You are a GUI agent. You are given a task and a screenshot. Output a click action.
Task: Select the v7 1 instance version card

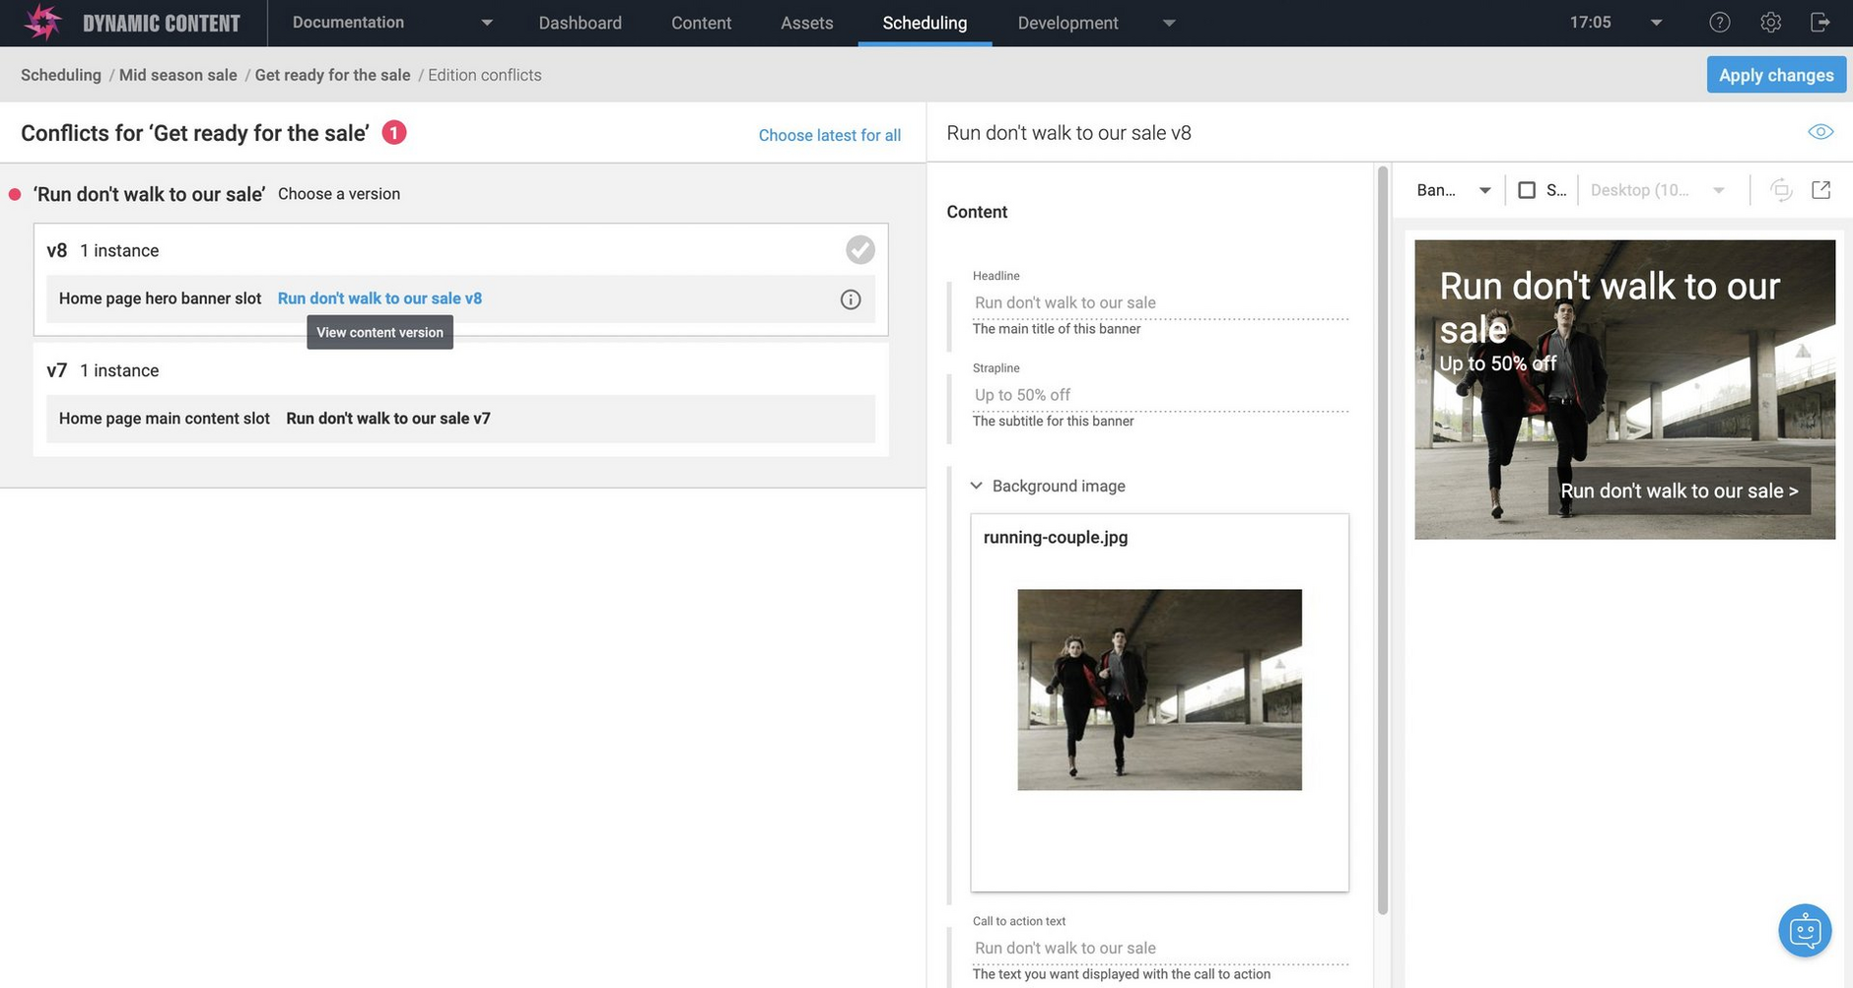pyautogui.click(x=460, y=399)
